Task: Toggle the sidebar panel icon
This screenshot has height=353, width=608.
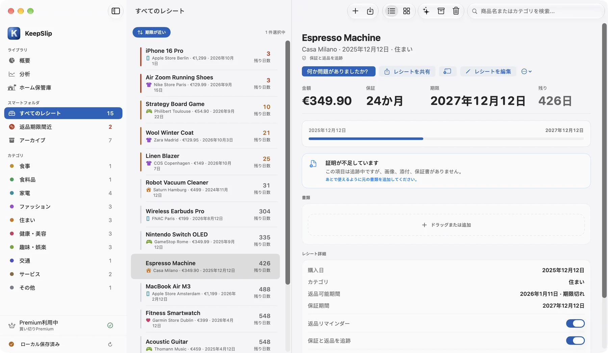Action: (116, 11)
